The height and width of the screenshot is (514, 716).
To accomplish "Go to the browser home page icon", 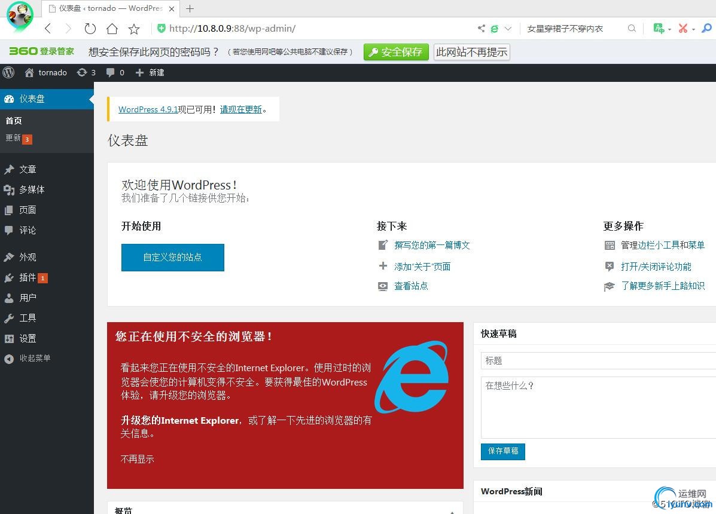I will point(112,29).
